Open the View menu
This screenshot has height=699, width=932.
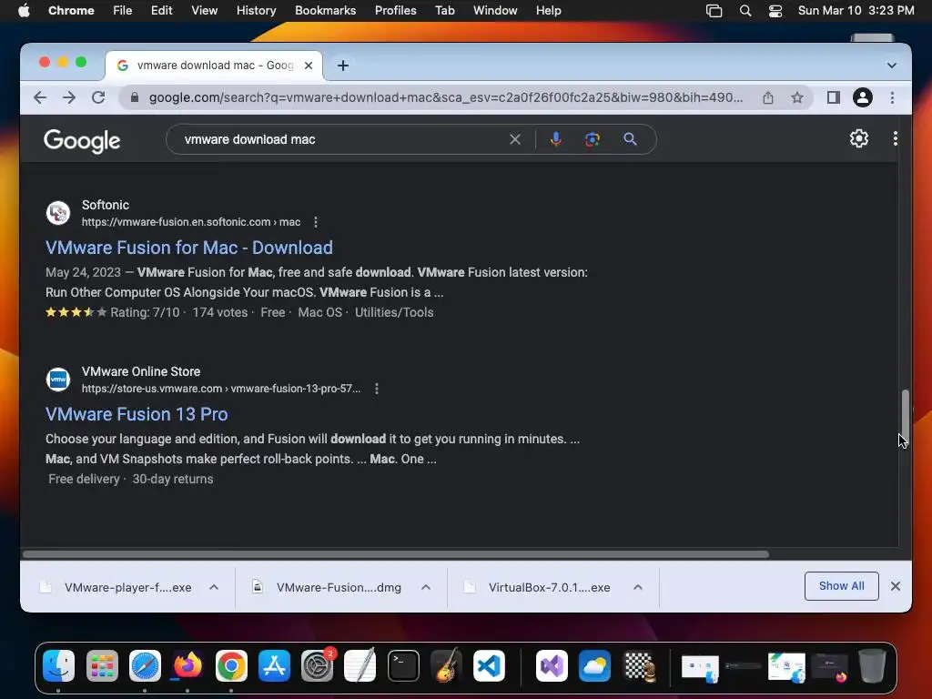pyautogui.click(x=204, y=11)
